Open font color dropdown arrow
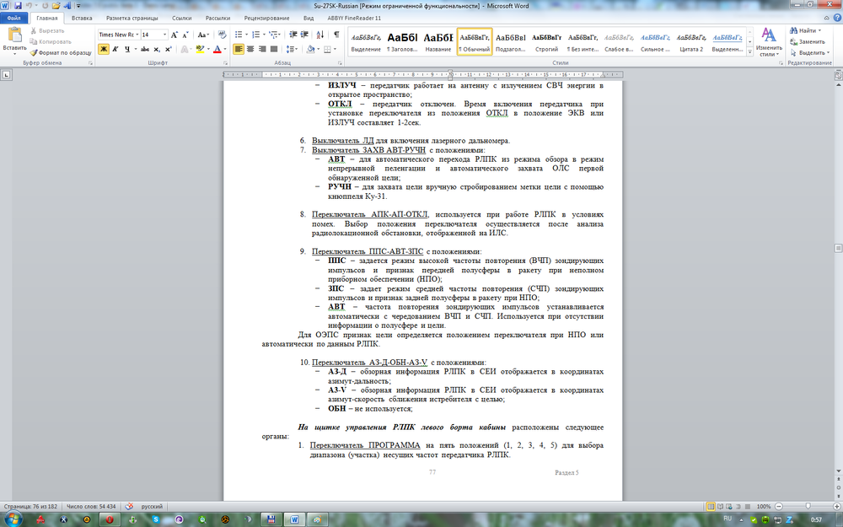The height and width of the screenshot is (527, 843). (224, 49)
